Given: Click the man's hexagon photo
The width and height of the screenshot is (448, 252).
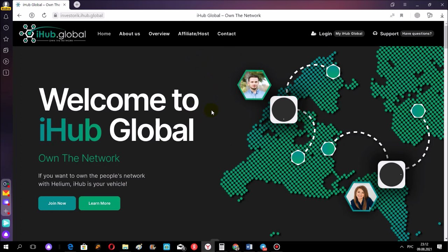Looking at the screenshot, I should pyautogui.click(x=254, y=85).
